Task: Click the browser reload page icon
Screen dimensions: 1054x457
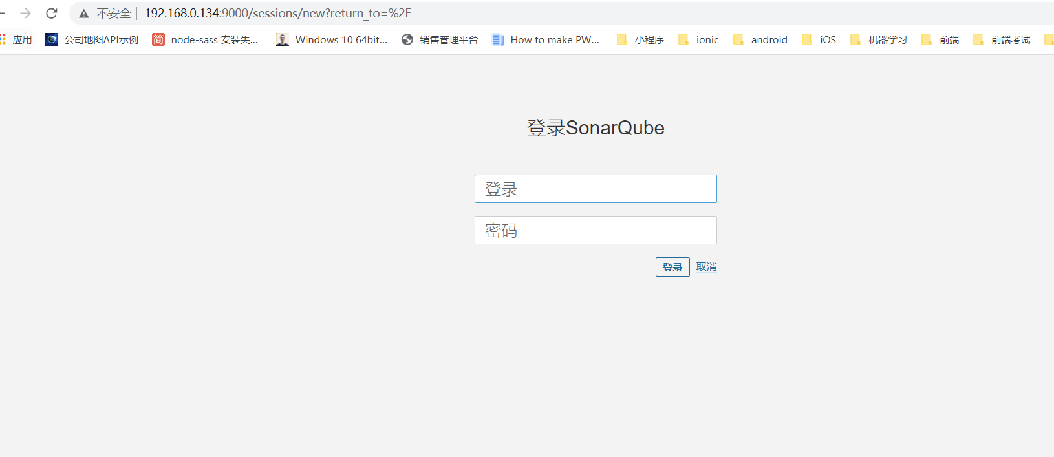Action: (52, 14)
